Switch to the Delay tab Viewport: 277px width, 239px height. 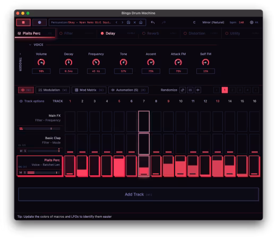point(118,33)
